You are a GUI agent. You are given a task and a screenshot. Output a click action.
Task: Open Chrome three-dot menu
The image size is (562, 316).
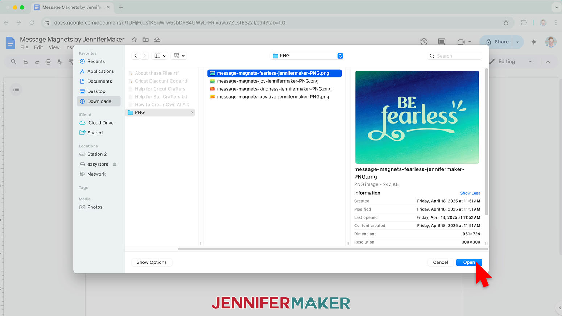(556, 22)
